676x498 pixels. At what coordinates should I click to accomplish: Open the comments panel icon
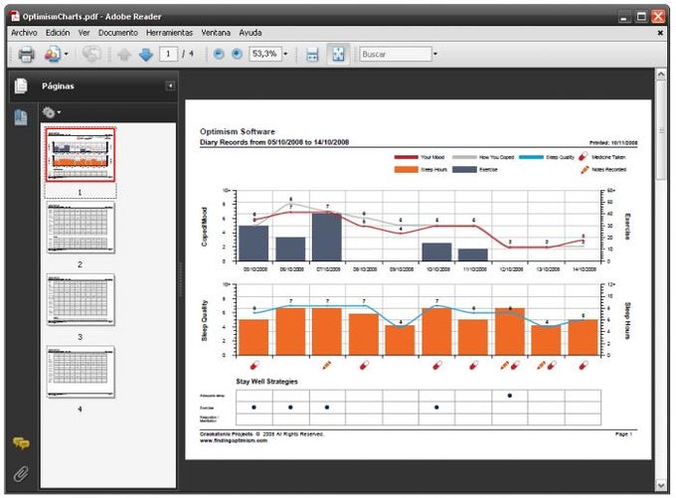pyautogui.click(x=21, y=443)
